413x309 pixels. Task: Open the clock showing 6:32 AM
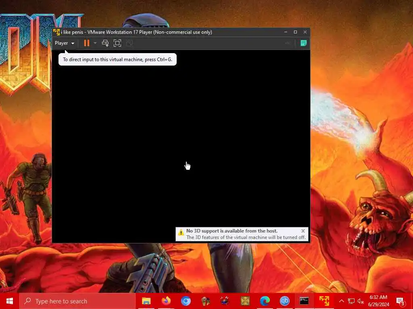(378, 301)
